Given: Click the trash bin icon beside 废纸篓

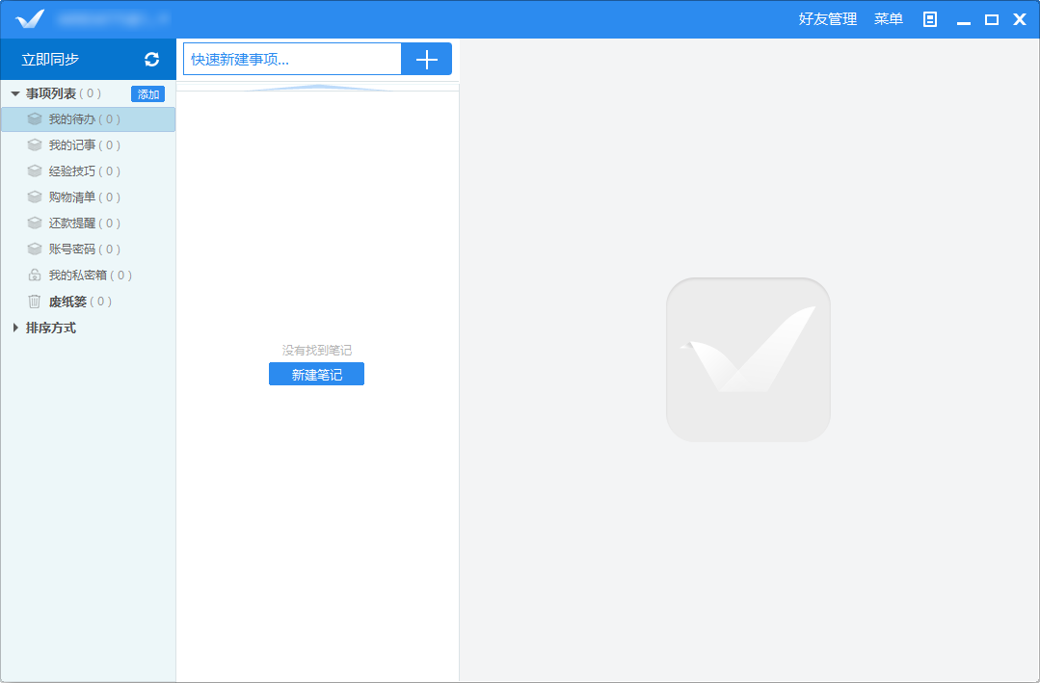Looking at the screenshot, I should pos(35,302).
